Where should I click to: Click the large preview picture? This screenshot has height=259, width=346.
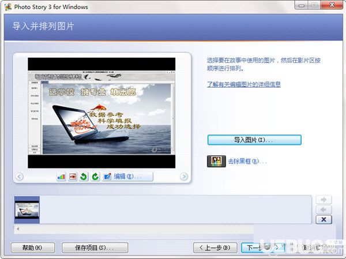(101, 113)
